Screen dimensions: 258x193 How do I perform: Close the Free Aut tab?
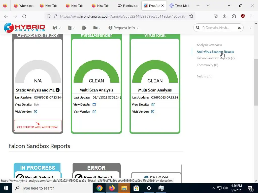coord(163,6)
